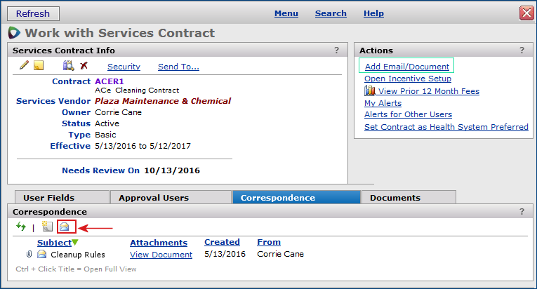
Task: Click the red X delete icon
Action: point(84,66)
